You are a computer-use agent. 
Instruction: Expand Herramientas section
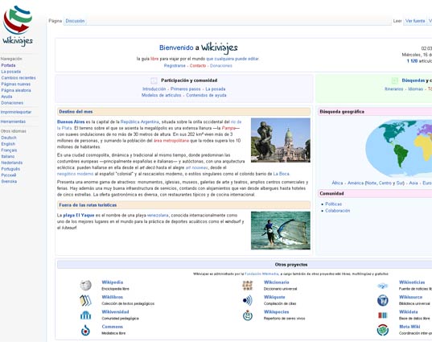pyautogui.click(x=13, y=122)
